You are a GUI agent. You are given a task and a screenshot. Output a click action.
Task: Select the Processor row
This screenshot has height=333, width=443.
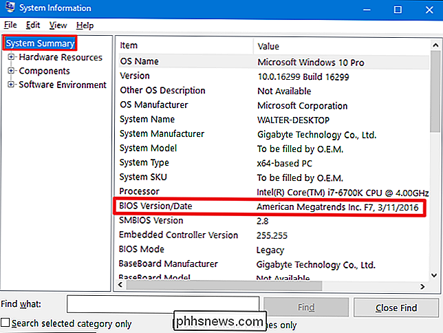click(x=274, y=192)
